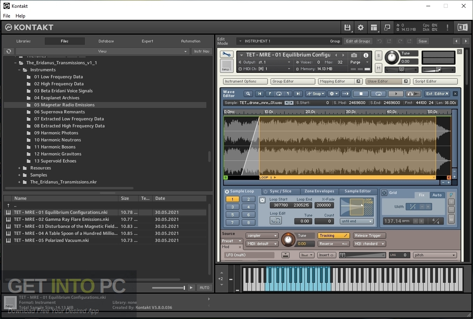Jump to sample start in Wave Editor

[260, 93]
